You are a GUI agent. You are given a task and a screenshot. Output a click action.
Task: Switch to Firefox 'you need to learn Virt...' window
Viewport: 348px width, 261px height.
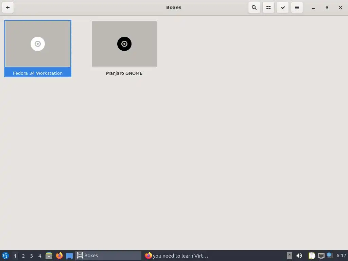tap(176, 256)
